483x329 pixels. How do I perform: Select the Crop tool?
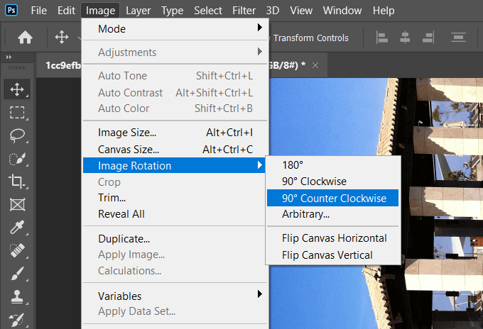coord(17,181)
